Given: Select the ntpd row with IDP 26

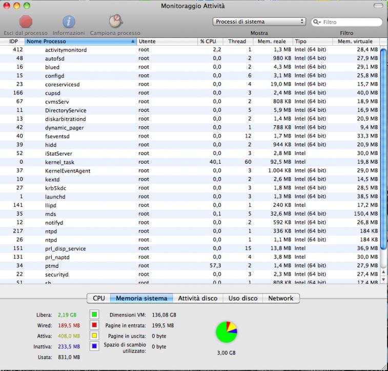Looking at the screenshot, I should click(190, 240).
